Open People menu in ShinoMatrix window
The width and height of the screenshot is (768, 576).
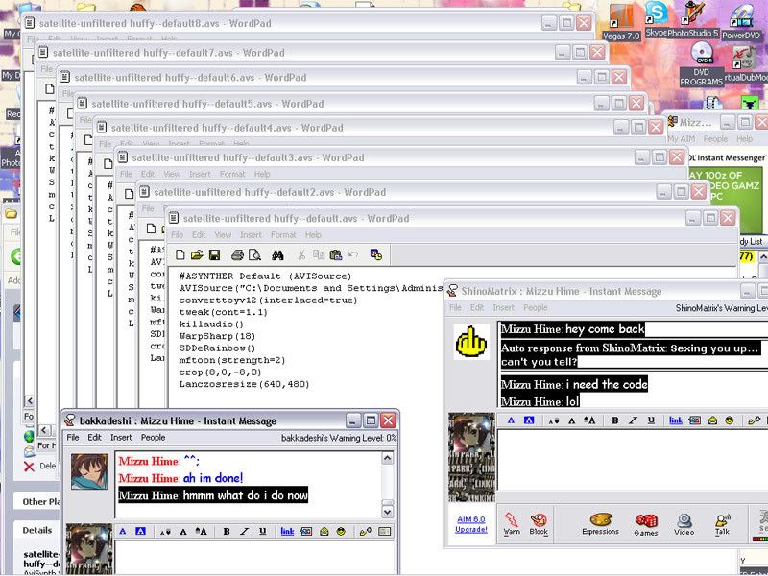[x=536, y=307]
